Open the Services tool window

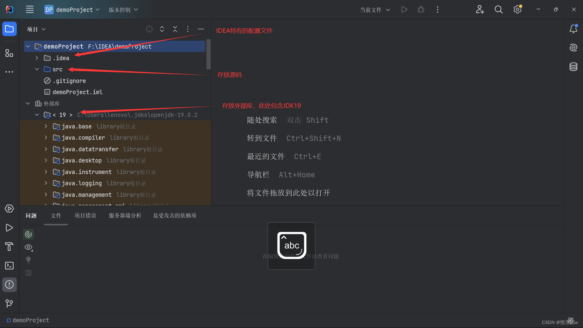click(9, 209)
